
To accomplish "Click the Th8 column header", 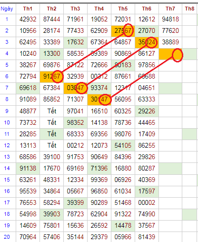I will 189,9.
